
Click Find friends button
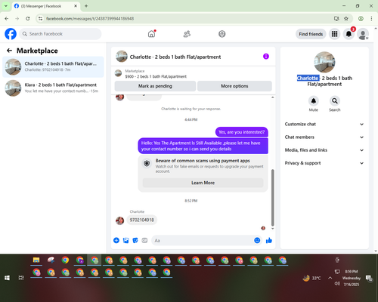click(311, 34)
